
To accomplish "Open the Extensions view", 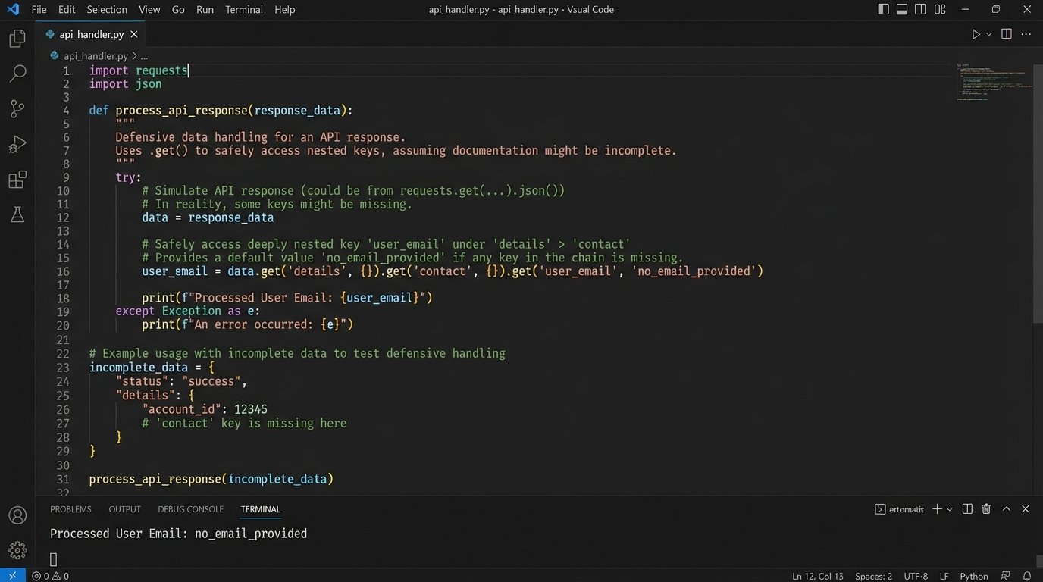I will (17, 180).
